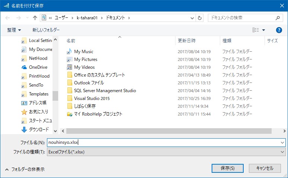Expand the file name history dropdown
Viewport: 288px width, 178px height.
(282, 142)
